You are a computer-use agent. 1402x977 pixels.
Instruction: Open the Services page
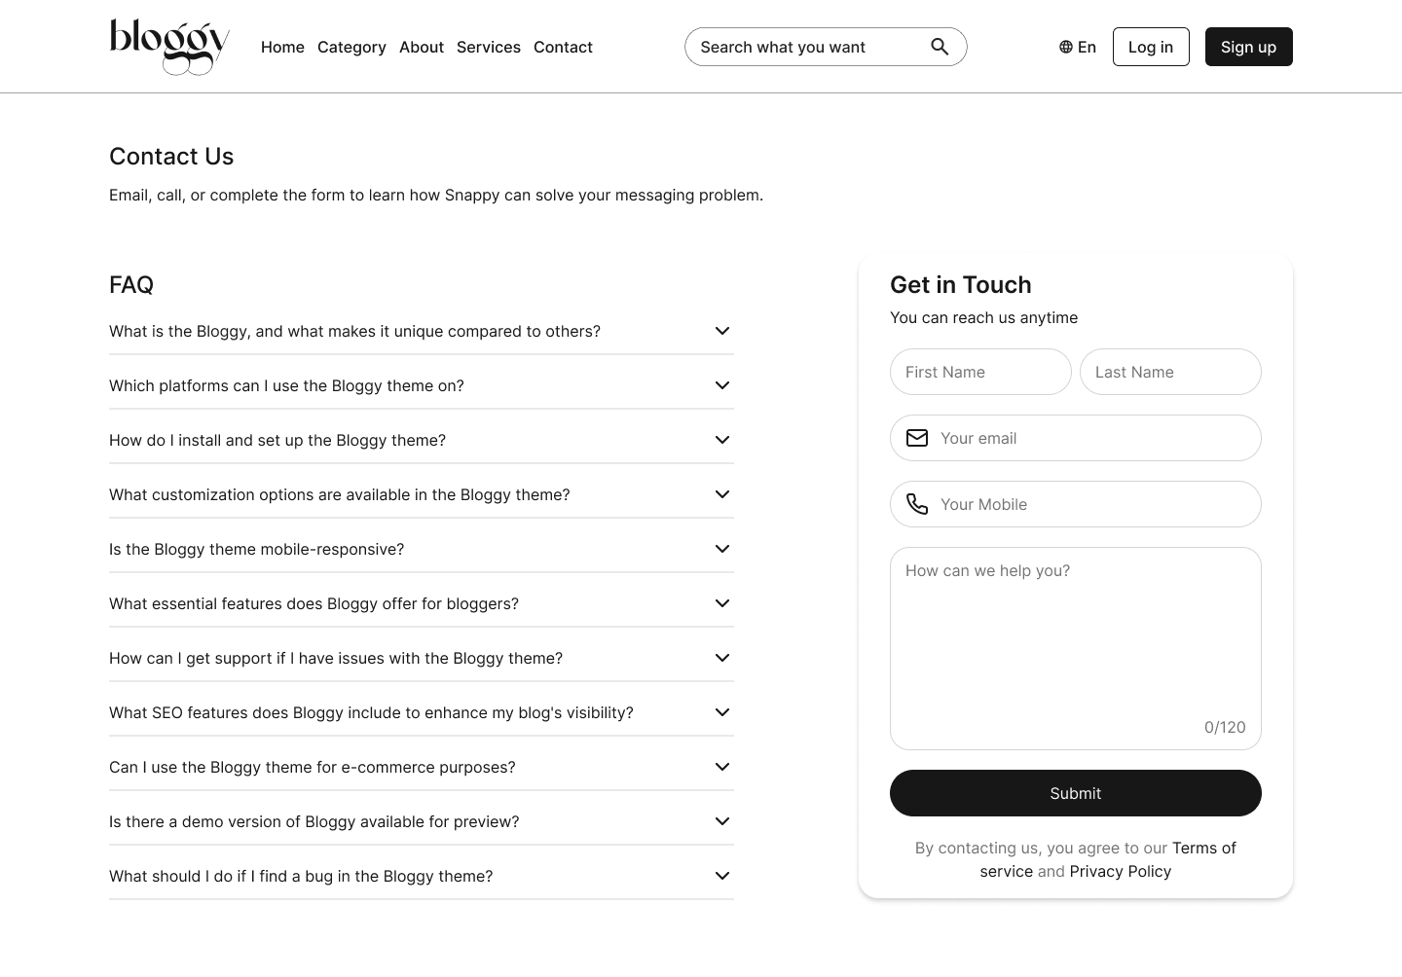click(x=489, y=47)
